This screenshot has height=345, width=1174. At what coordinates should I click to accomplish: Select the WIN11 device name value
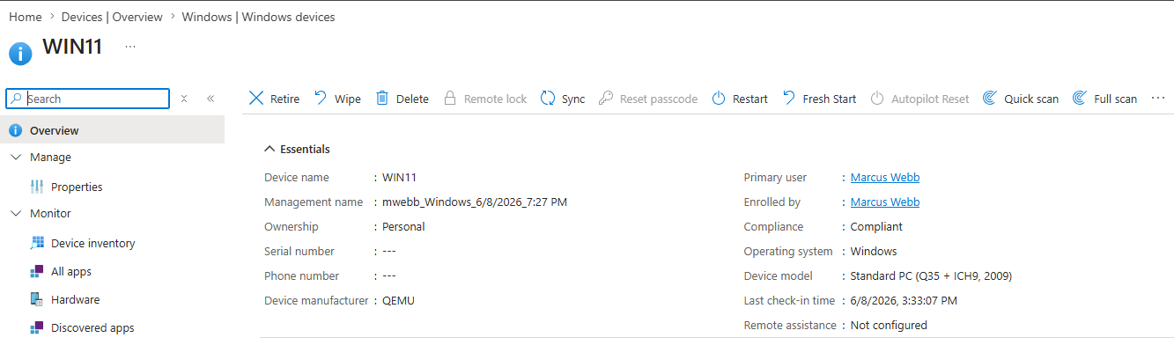(x=400, y=177)
